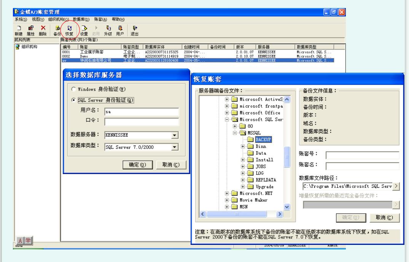409x262 pixels.
Task: Expand the 80 folder node
Action: pyautogui.click(x=235, y=126)
